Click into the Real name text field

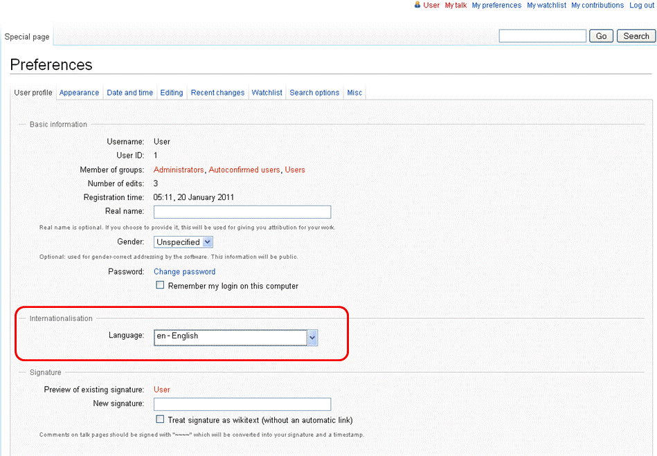point(242,212)
